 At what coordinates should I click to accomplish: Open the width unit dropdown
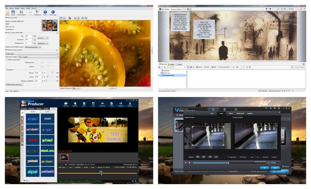(43, 38)
